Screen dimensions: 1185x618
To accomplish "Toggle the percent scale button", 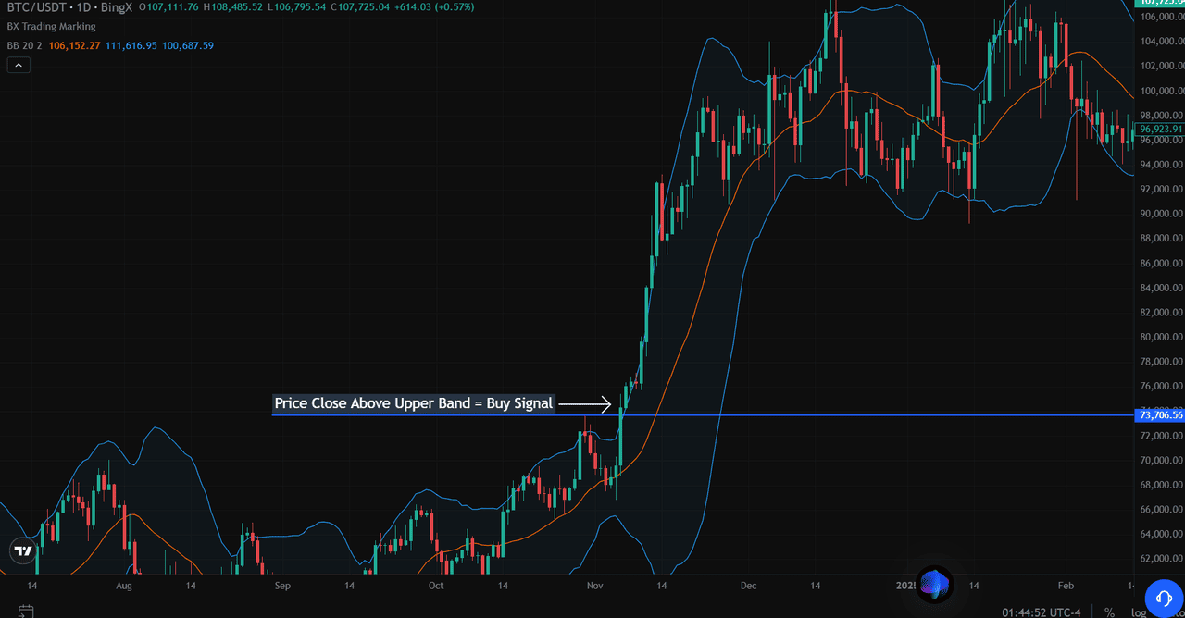I will click(x=1109, y=612).
